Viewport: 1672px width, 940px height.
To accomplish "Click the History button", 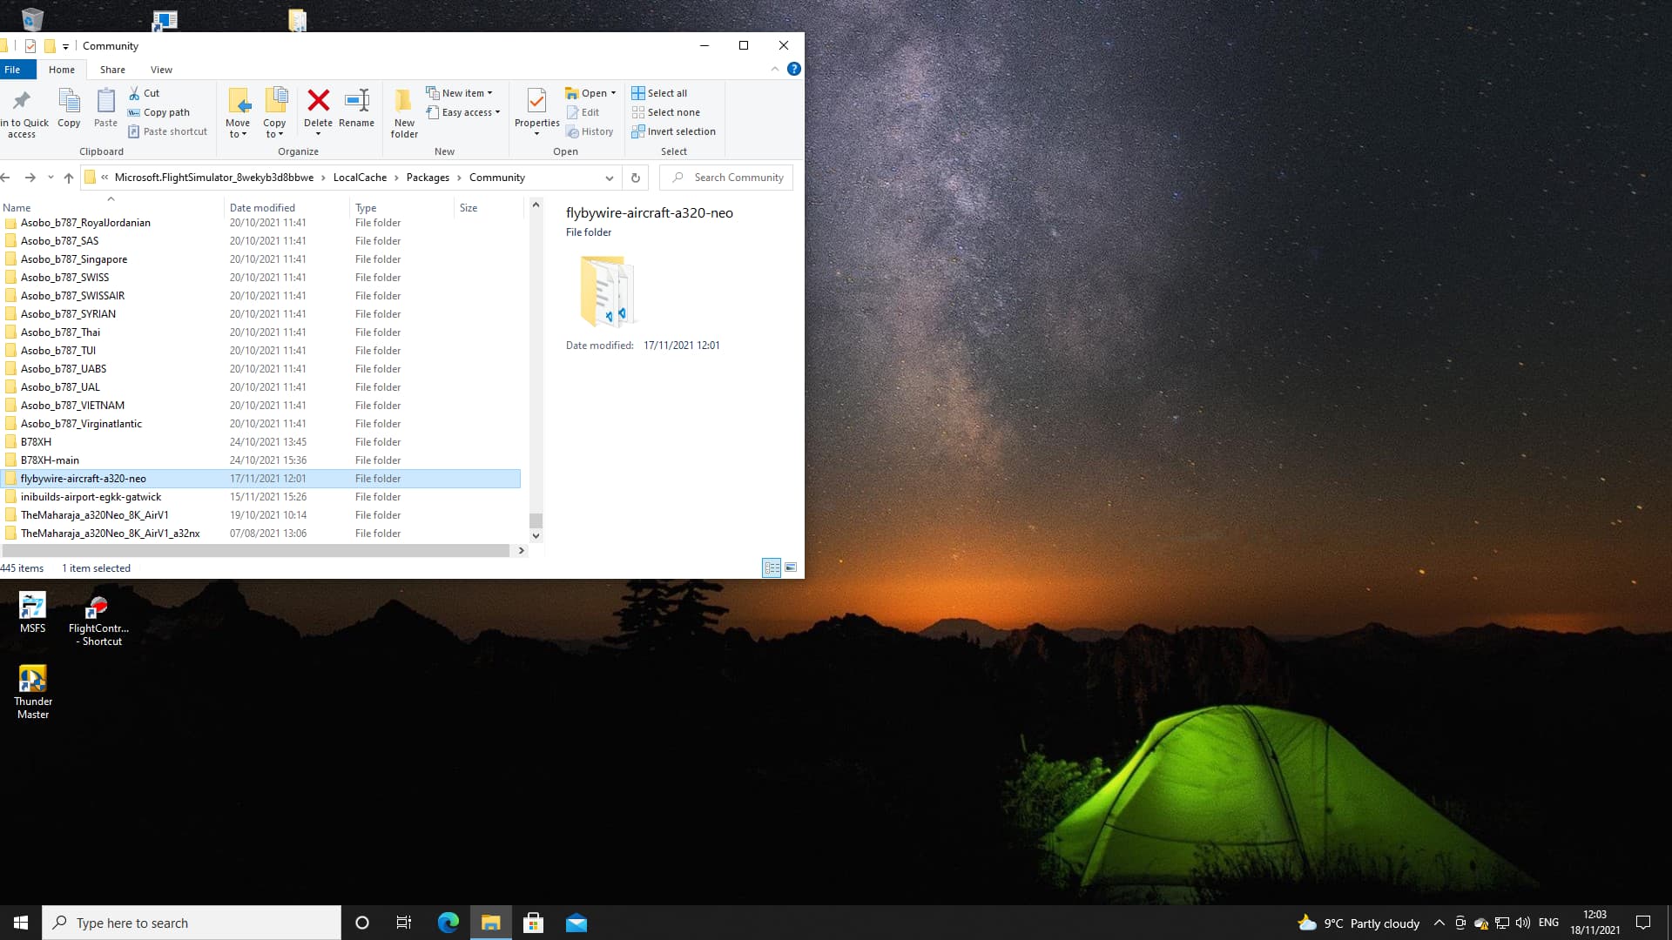I will click(x=590, y=131).
